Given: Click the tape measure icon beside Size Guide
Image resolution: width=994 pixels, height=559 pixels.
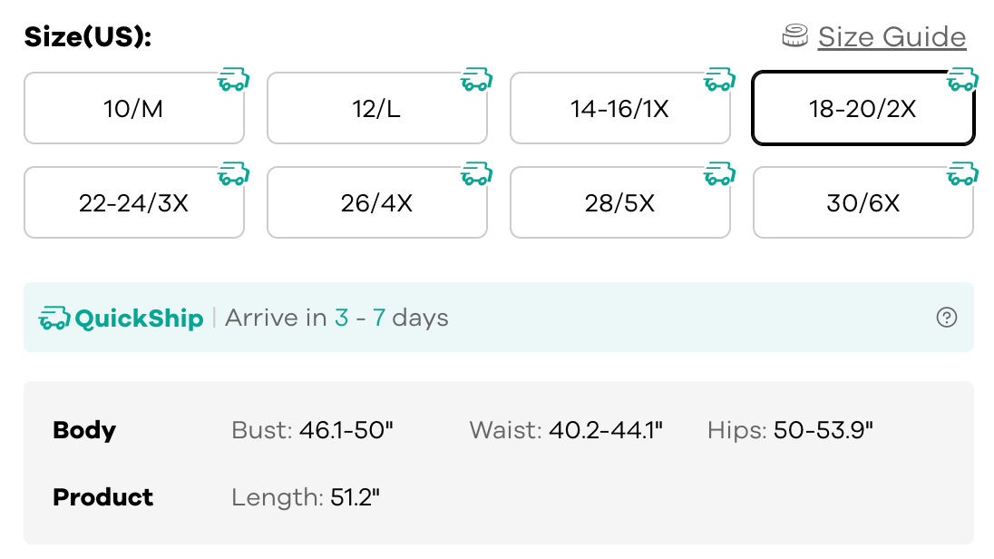Looking at the screenshot, I should pyautogui.click(x=795, y=36).
